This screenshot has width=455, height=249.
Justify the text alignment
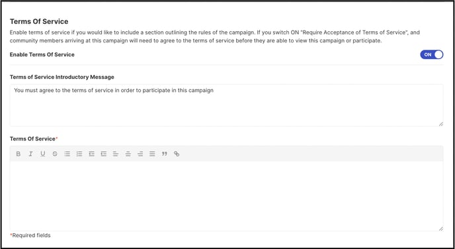[152, 154]
